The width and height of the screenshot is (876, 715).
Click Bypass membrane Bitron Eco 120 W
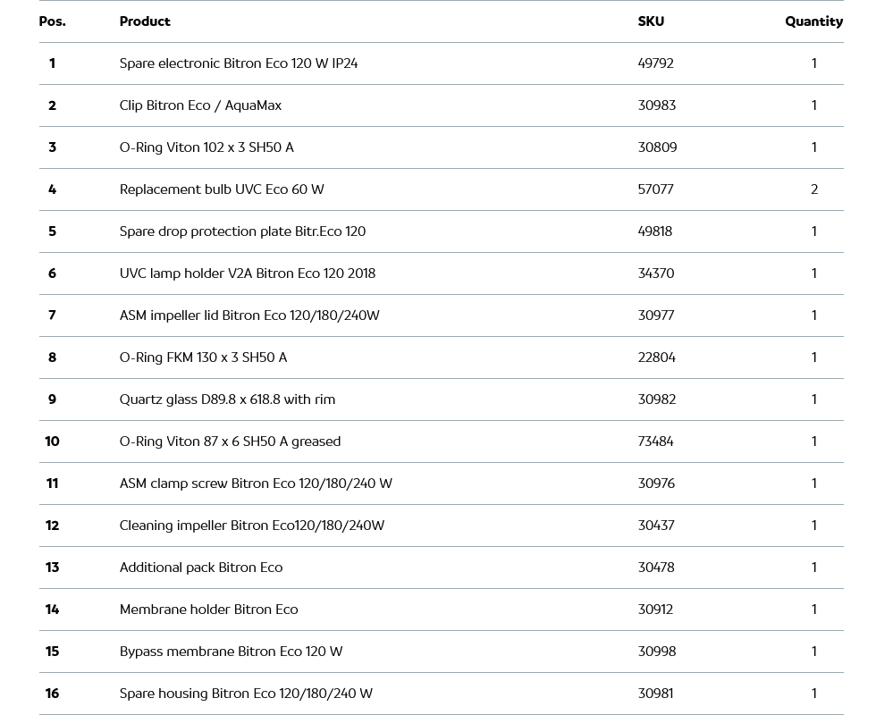[x=231, y=652]
